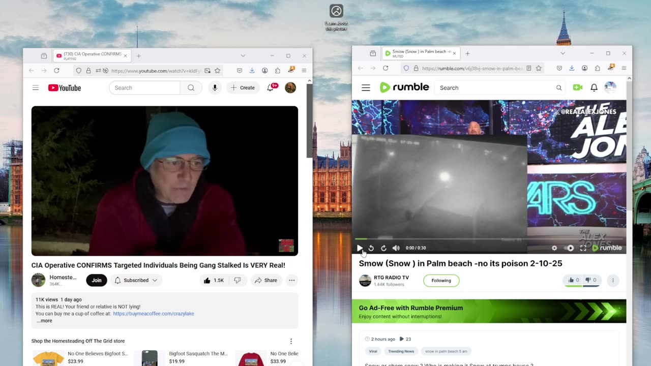This screenshot has width=651, height=366.
Task: Open Firefox menu in Rumble window
Action: point(624,68)
